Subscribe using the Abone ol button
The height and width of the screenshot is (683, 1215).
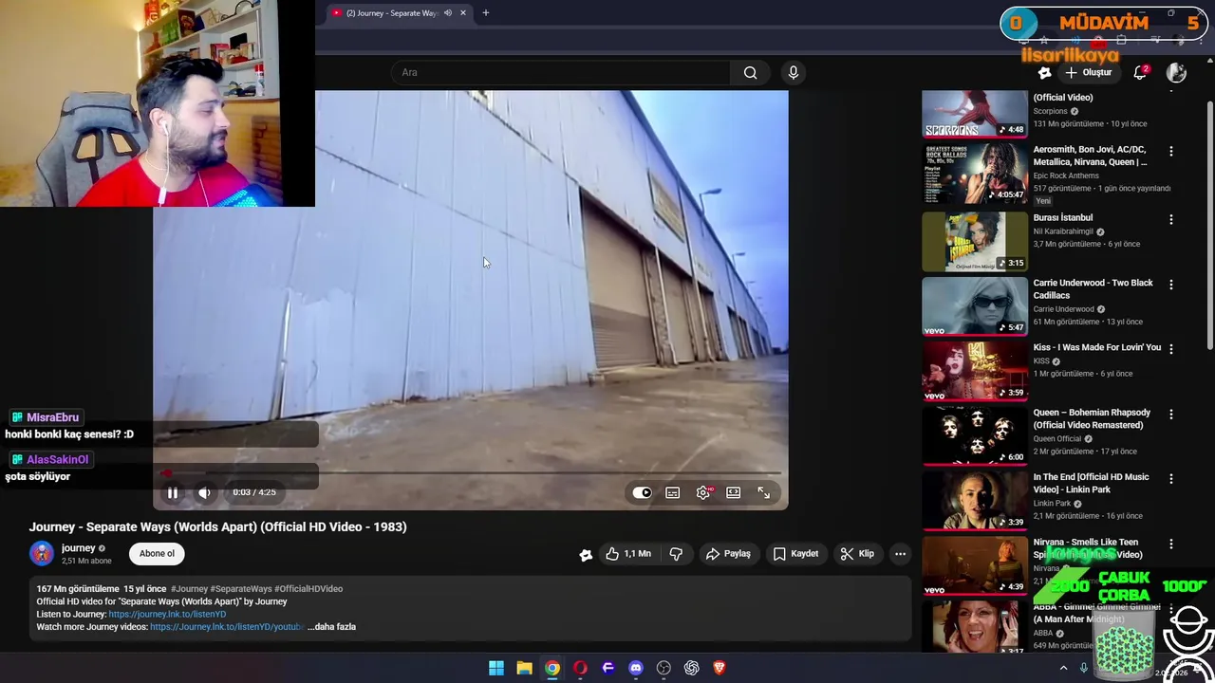[157, 554]
